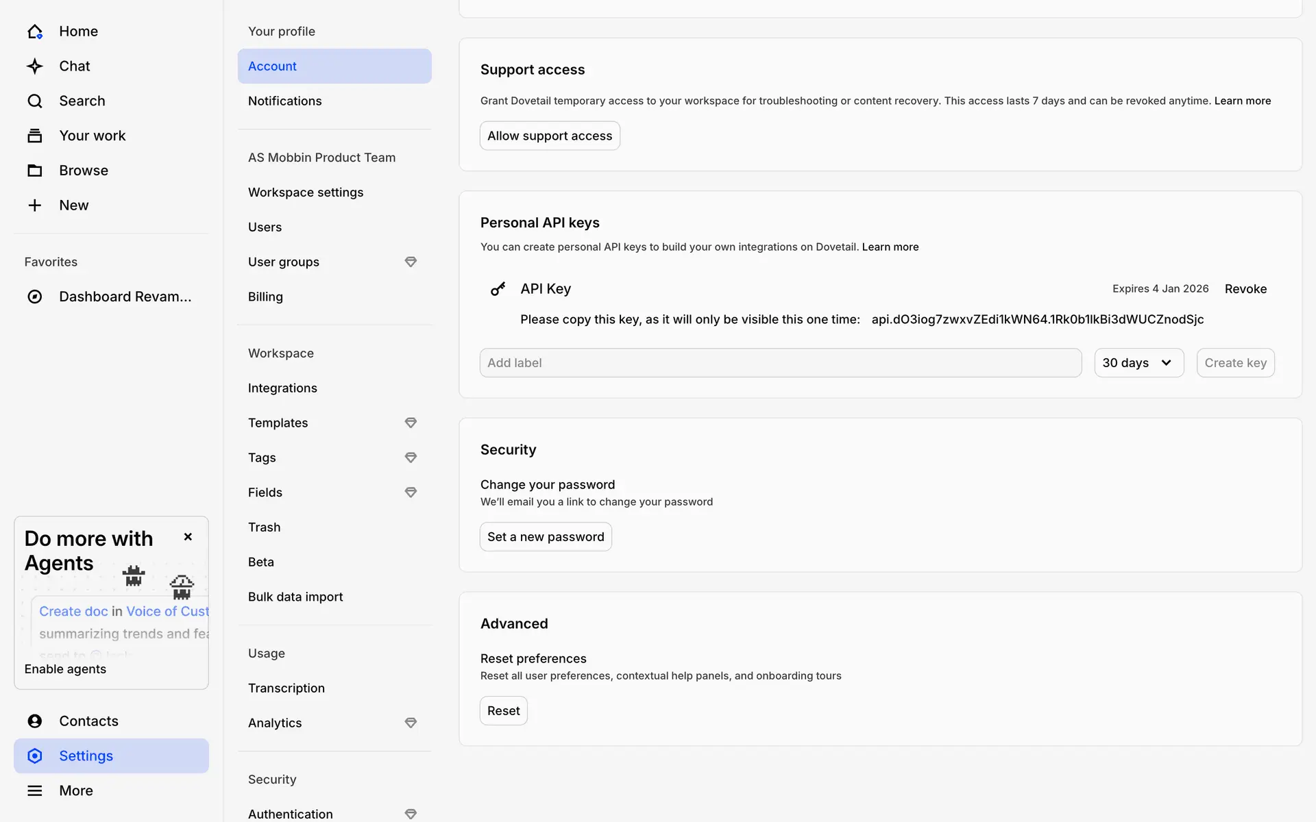Click Allow support access button
Screen dimensions: 1316x822
click(550, 136)
